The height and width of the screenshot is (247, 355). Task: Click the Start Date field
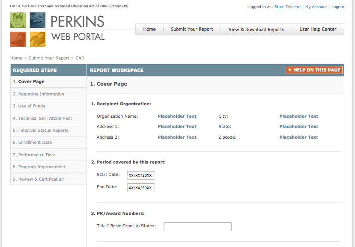click(x=140, y=175)
